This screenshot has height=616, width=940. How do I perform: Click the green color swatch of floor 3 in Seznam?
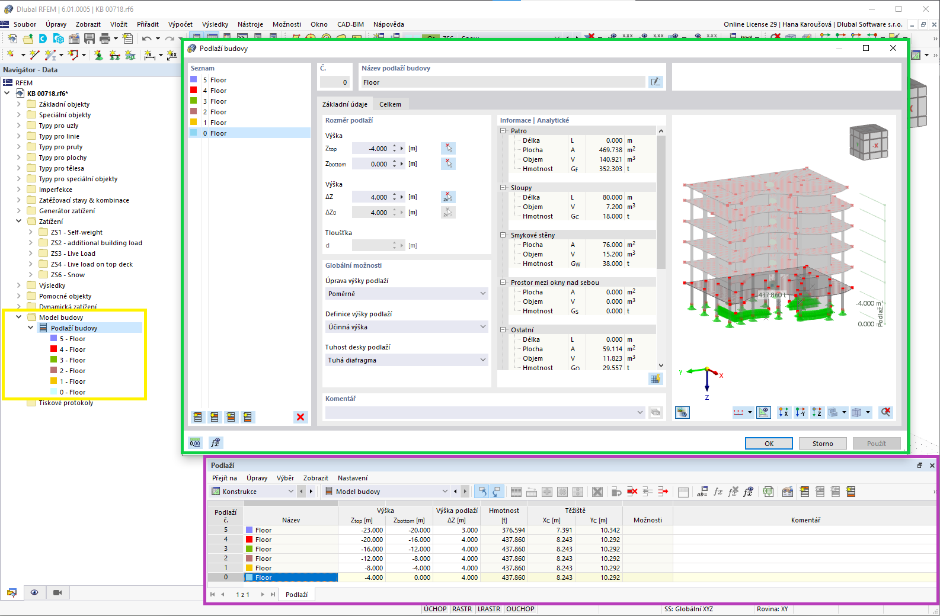point(194,101)
